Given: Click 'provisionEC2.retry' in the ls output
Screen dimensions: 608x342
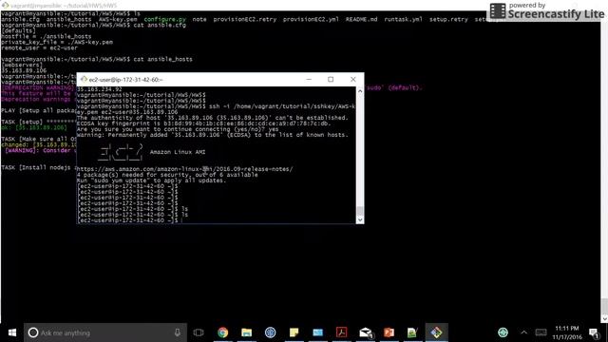Looking at the screenshot, I should [245, 19].
